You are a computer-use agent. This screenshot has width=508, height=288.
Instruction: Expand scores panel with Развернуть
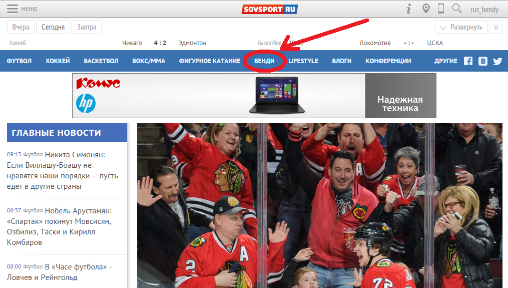click(461, 27)
